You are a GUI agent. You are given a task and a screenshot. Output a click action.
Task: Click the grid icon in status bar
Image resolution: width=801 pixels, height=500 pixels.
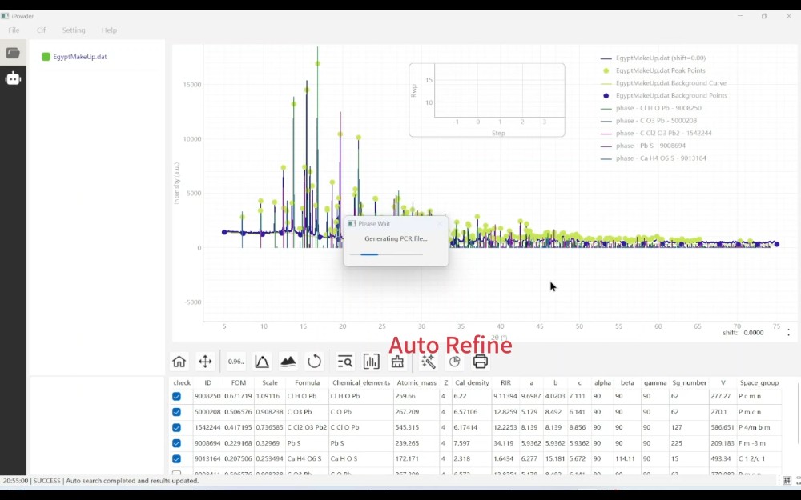pyautogui.click(x=787, y=480)
